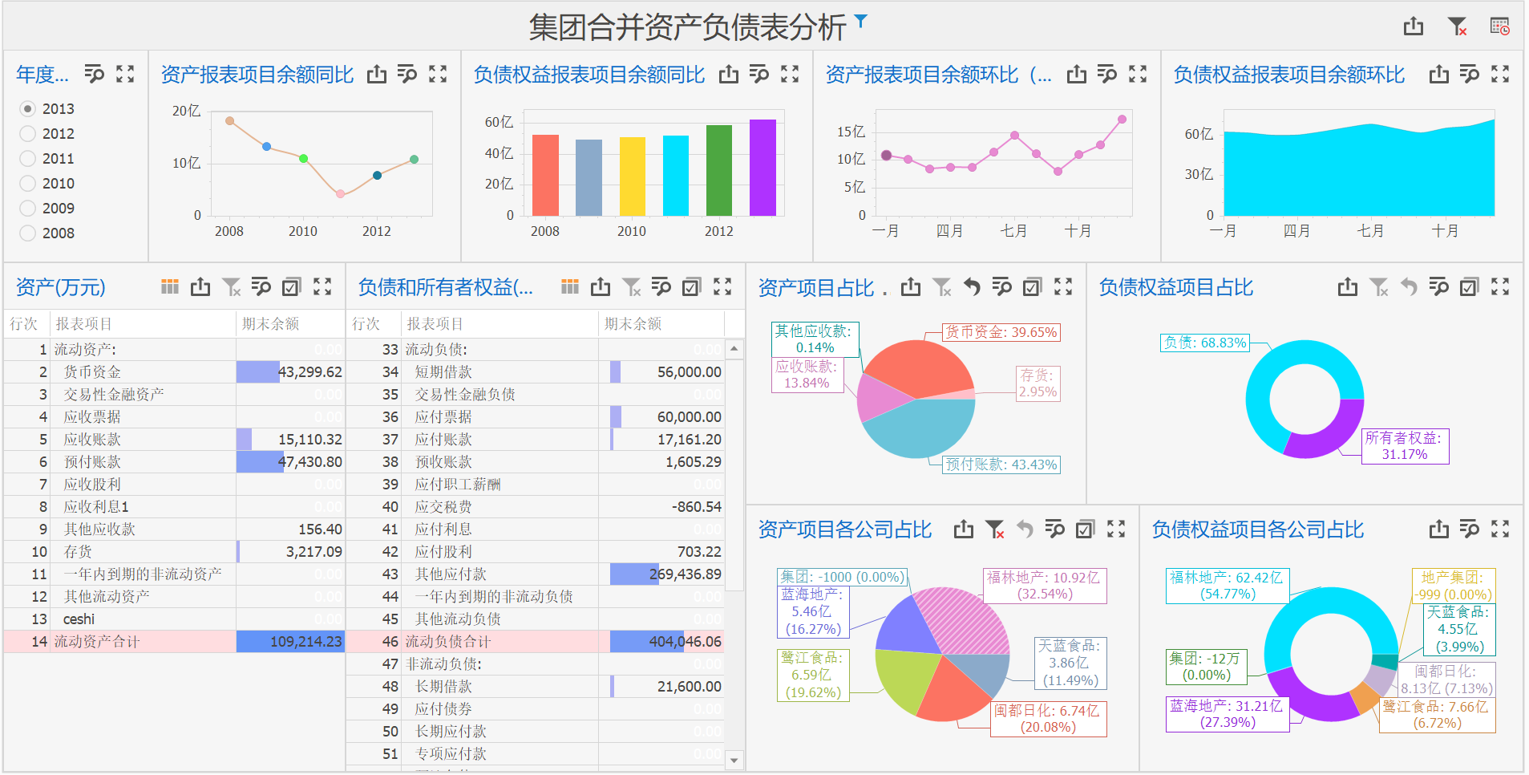The width and height of the screenshot is (1529, 775).
Task: Clear all dashboard filters icon in title bar
Action: (1458, 26)
